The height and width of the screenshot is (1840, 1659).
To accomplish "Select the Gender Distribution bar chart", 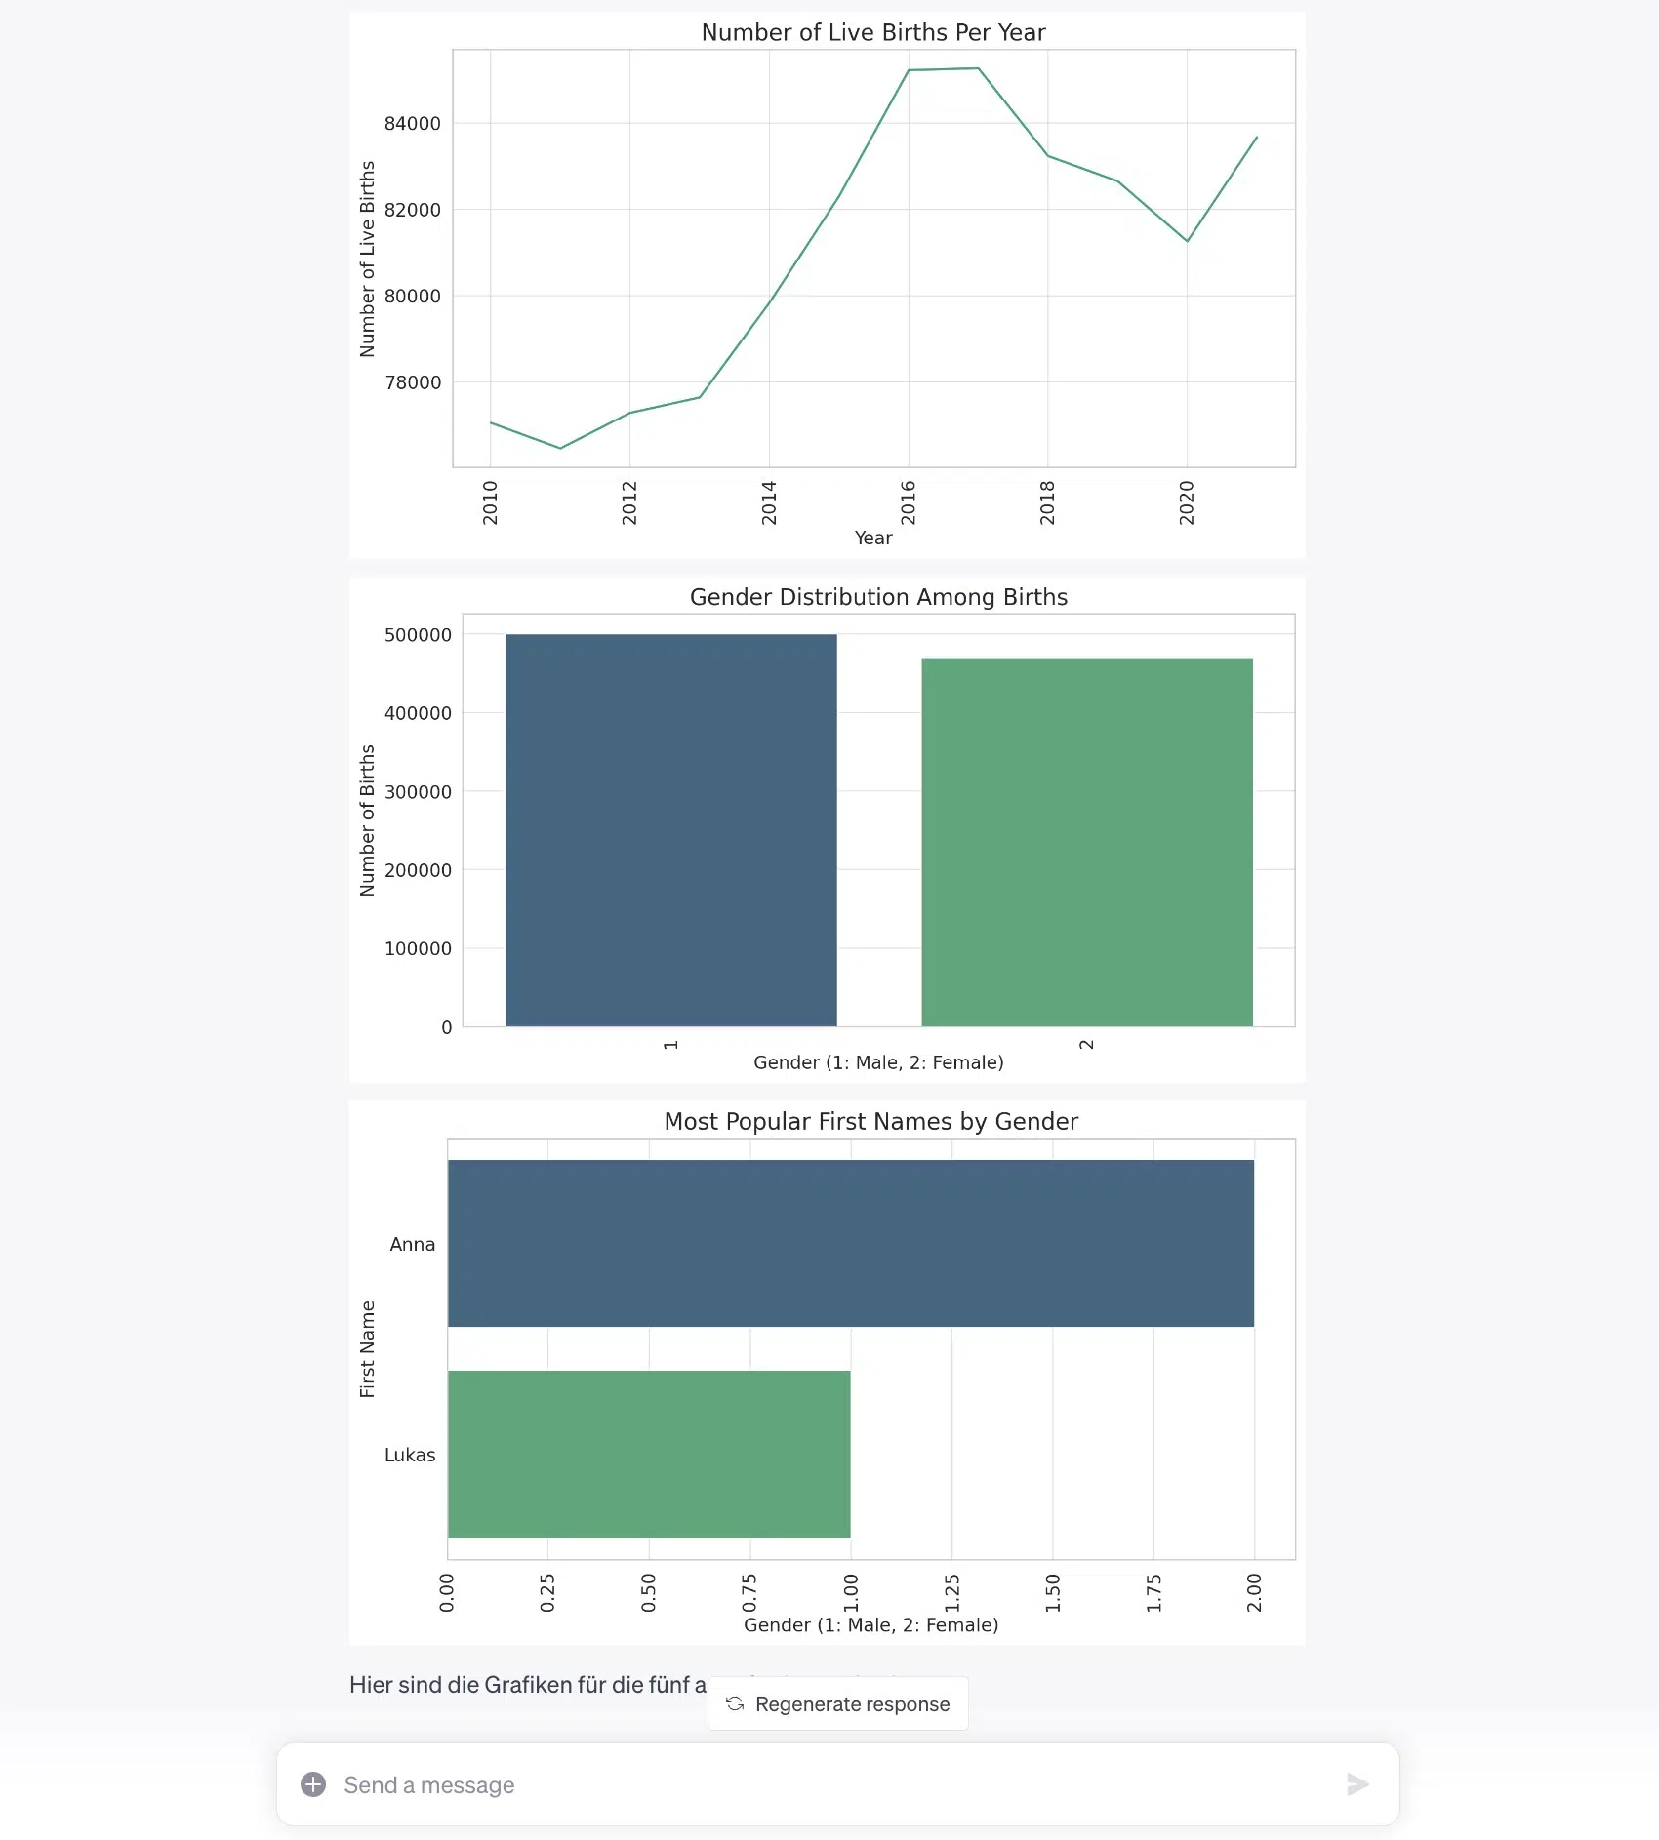I will click(x=878, y=829).
